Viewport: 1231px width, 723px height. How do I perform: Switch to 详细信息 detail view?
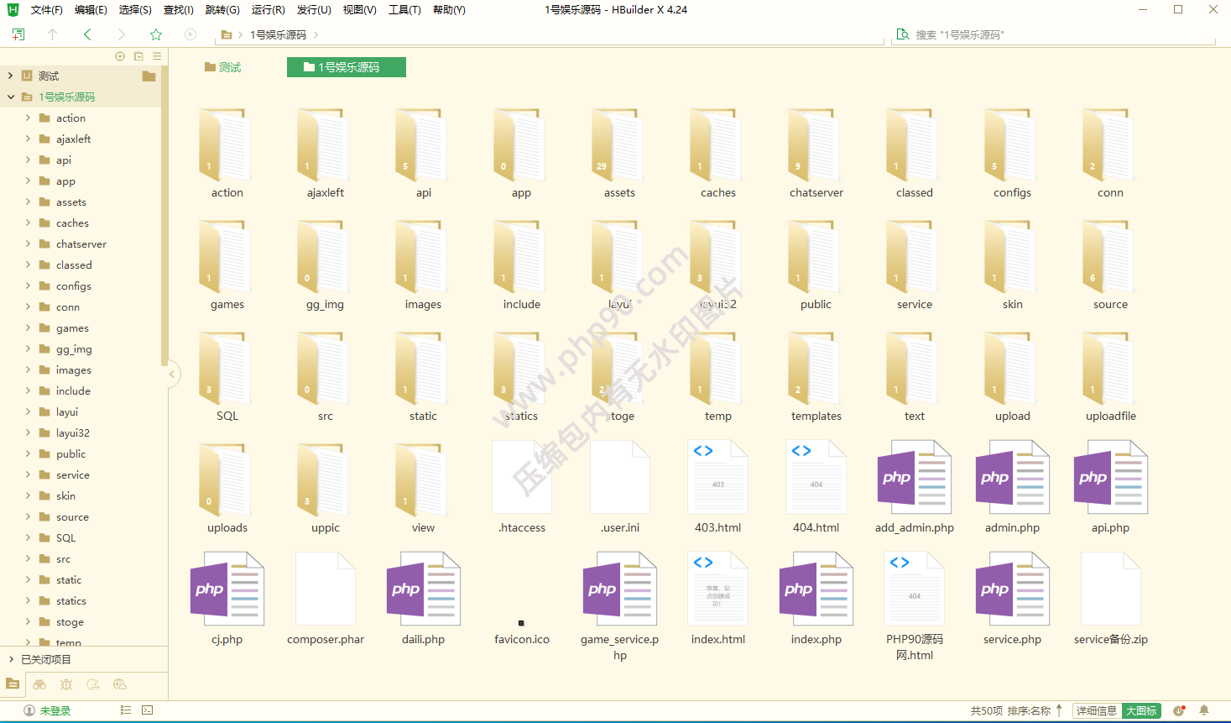pyautogui.click(x=1096, y=710)
